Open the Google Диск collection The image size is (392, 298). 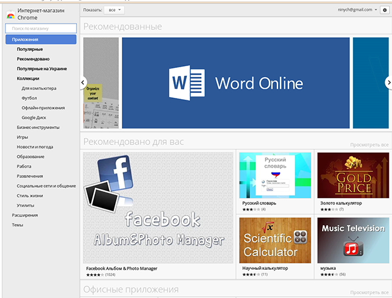point(34,117)
